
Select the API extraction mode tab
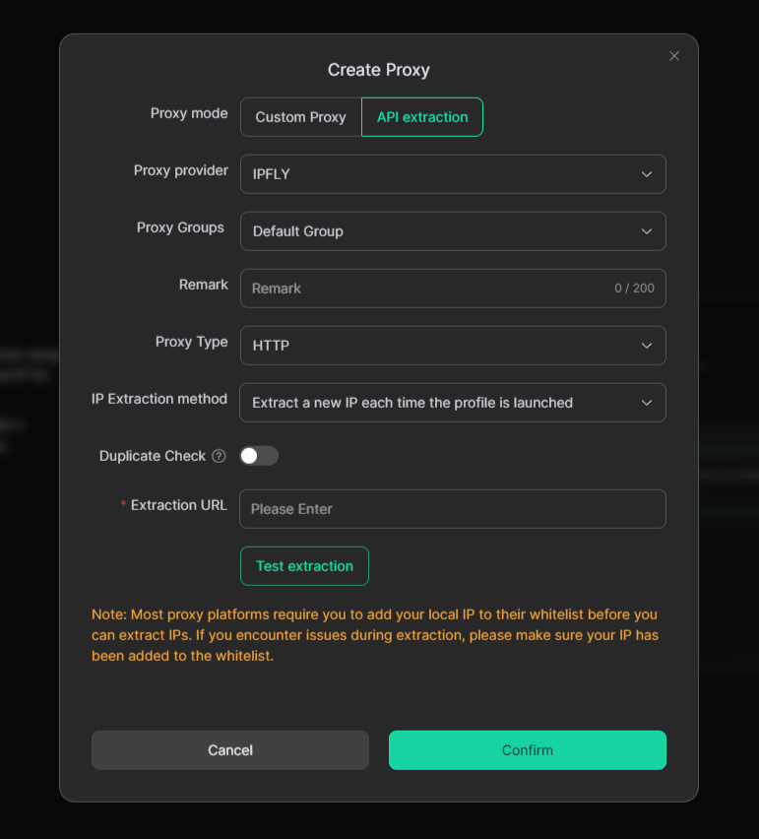coord(422,117)
